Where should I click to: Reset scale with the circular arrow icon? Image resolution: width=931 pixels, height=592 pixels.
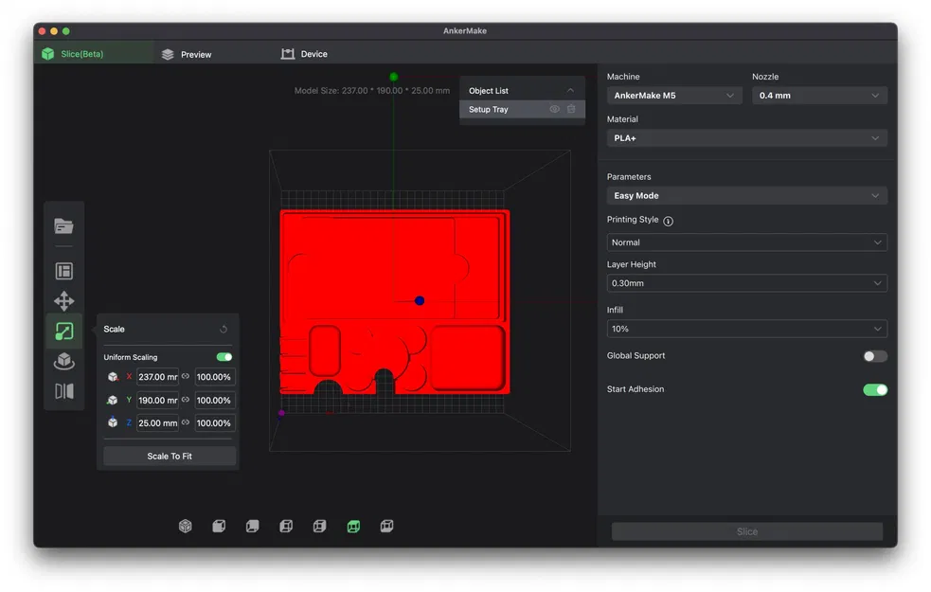[x=224, y=329]
